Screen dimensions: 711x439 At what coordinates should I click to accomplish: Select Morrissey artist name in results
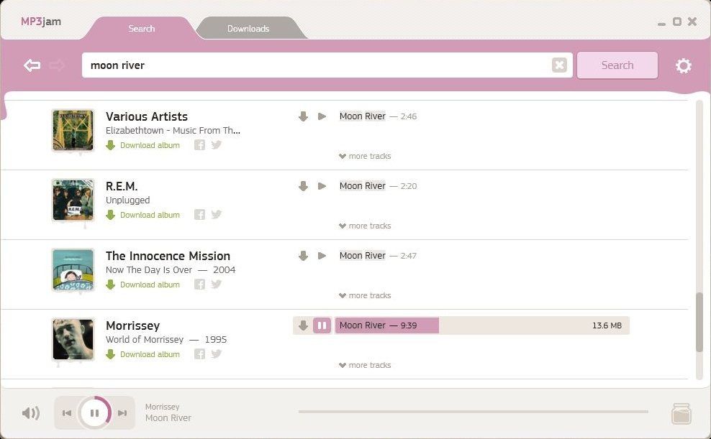(x=133, y=326)
